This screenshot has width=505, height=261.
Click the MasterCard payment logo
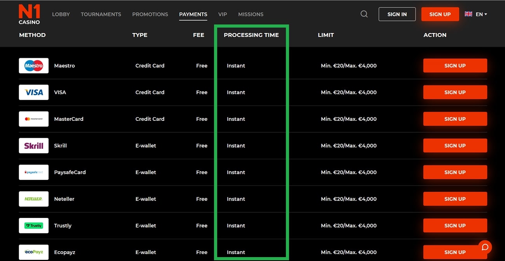34,119
